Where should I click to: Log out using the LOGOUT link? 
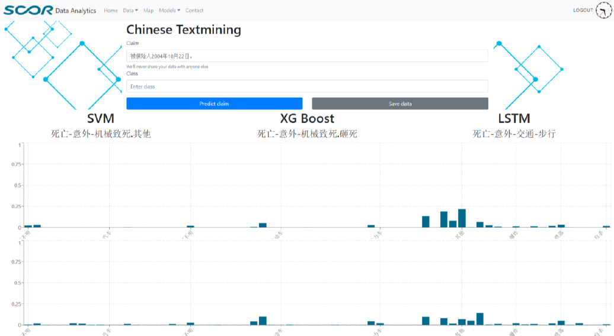click(x=583, y=11)
